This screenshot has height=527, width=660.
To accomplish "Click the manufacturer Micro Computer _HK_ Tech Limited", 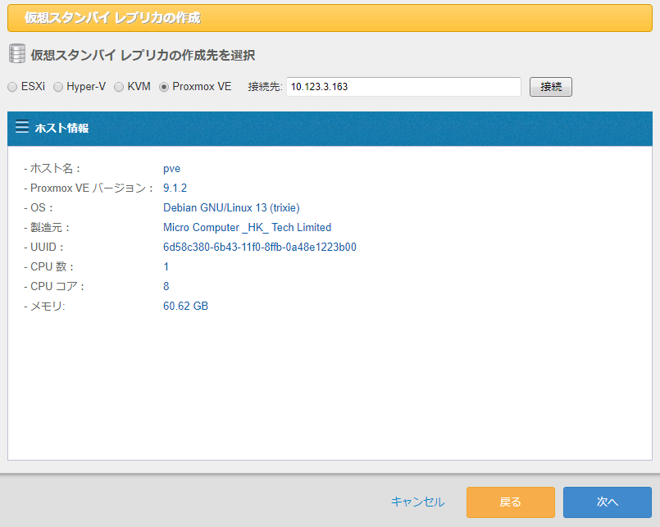I will [247, 228].
